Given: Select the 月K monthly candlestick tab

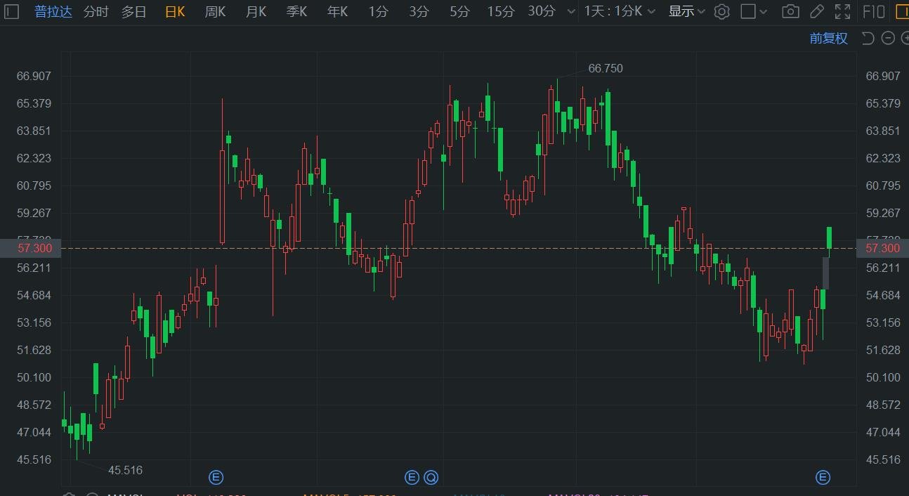Looking at the screenshot, I should click(x=256, y=11).
